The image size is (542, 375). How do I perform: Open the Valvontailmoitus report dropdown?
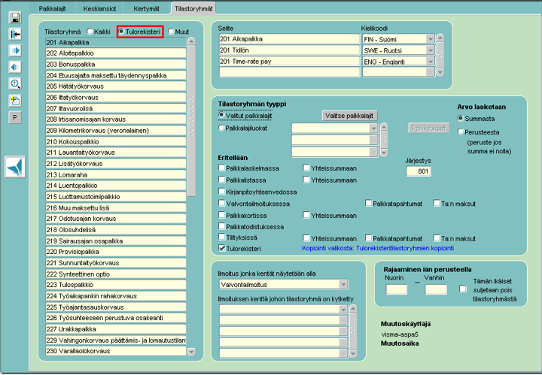[x=343, y=285]
